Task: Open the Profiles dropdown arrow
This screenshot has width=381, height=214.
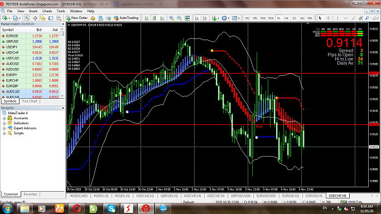Action: pos(20,18)
